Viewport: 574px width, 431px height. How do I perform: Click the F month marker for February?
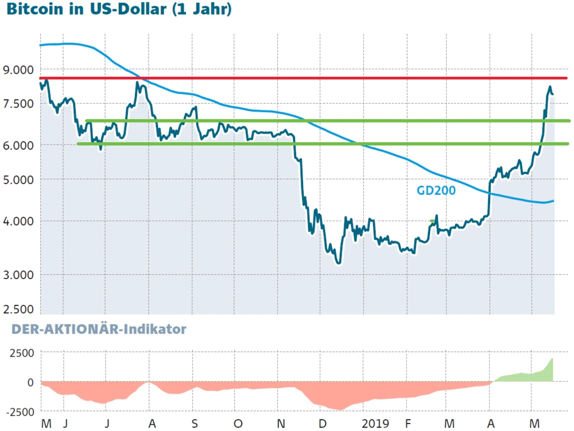coord(408,424)
